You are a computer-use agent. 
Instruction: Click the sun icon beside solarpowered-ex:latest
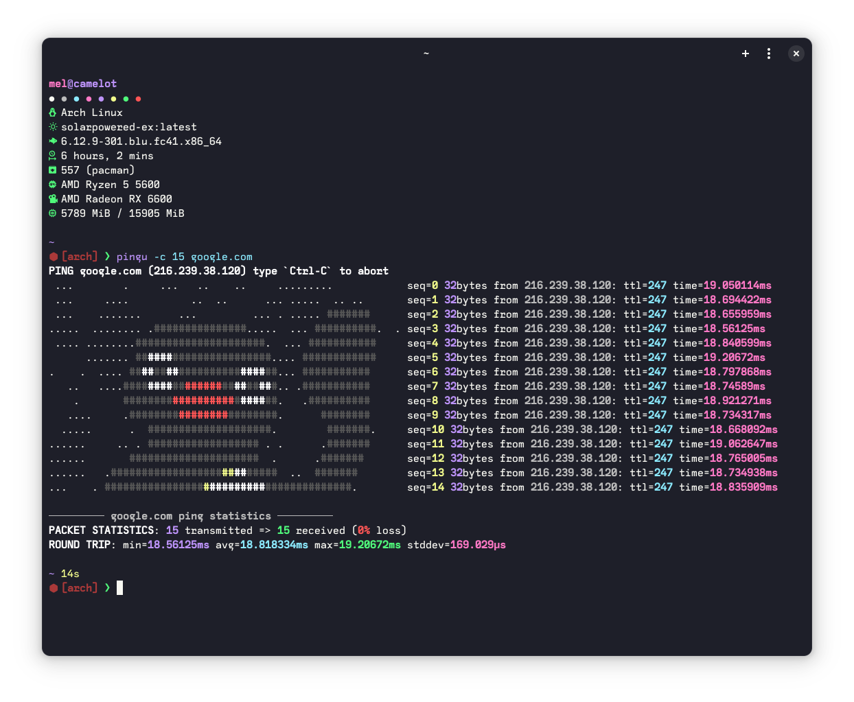52,127
